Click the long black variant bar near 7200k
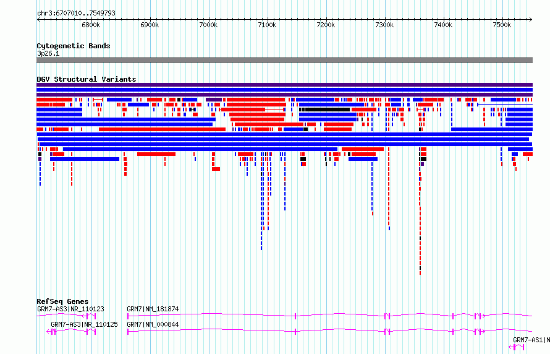The image size is (550, 354). coord(328,110)
